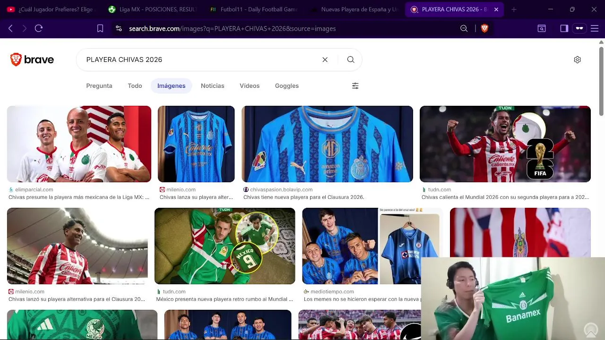Open the Chivas crest flag image
Screen dimensions: 605x340
(x=520, y=232)
